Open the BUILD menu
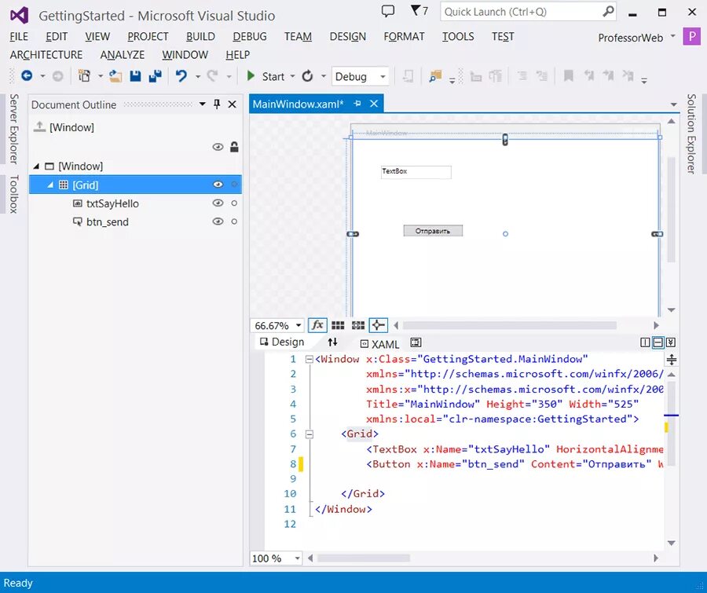This screenshot has height=593, width=707. 200,37
